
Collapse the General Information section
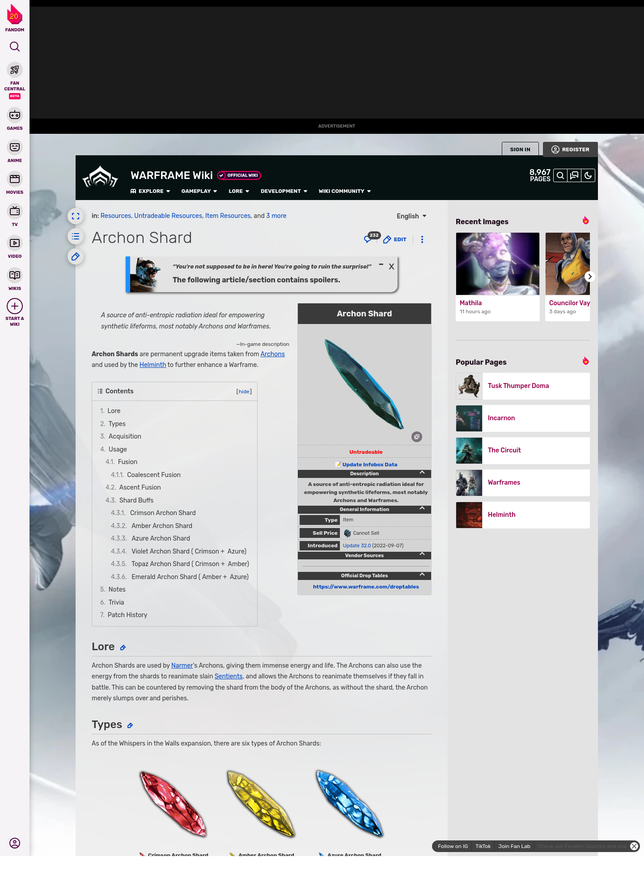tap(422, 508)
